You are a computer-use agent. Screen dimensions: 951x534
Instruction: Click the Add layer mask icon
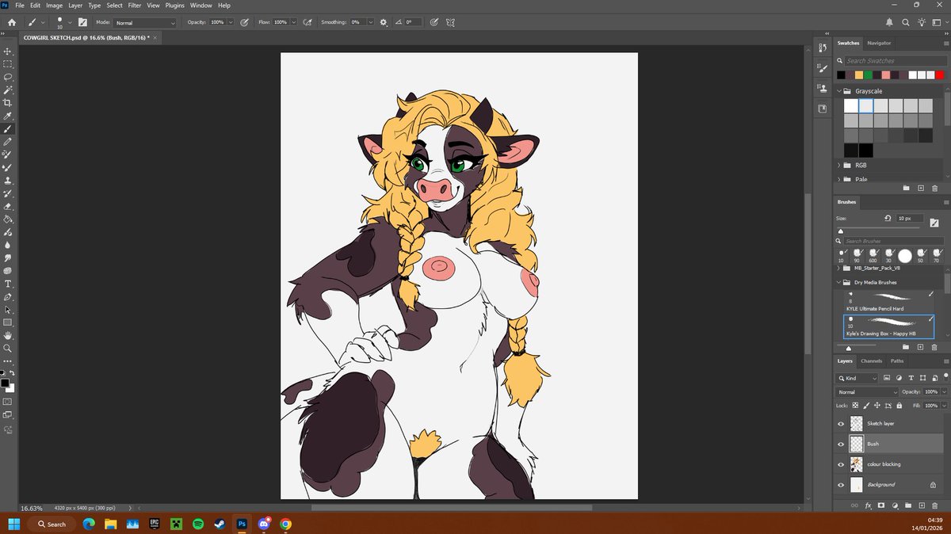(x=880, y=505)
